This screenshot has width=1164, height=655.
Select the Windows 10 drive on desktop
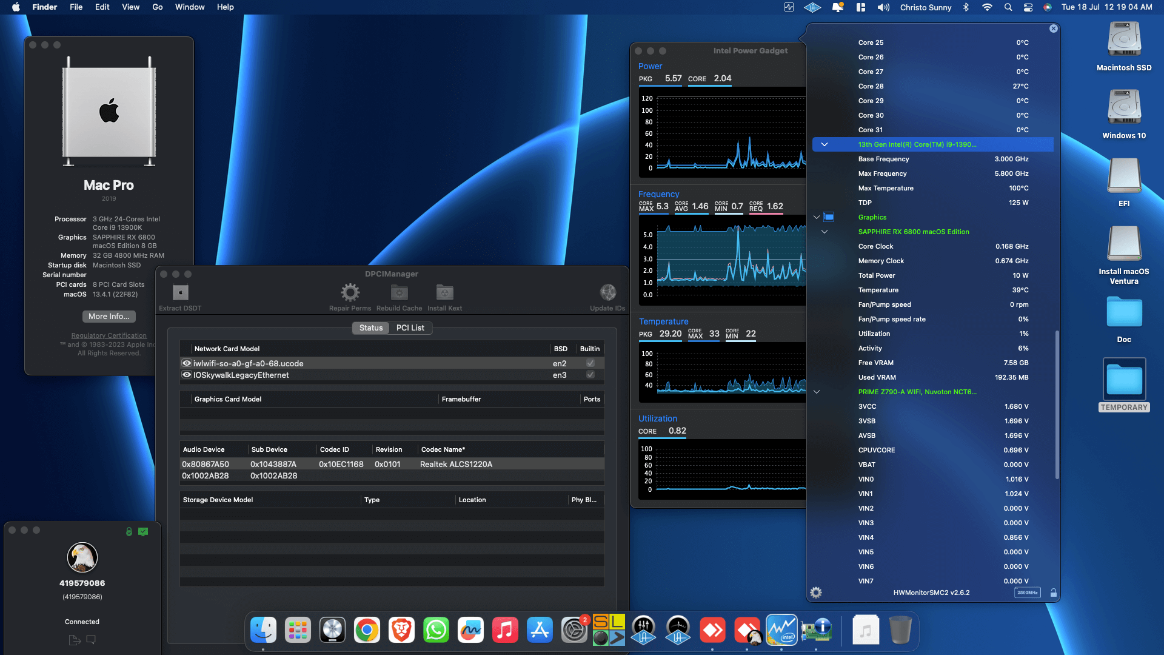click(1124, 114)
